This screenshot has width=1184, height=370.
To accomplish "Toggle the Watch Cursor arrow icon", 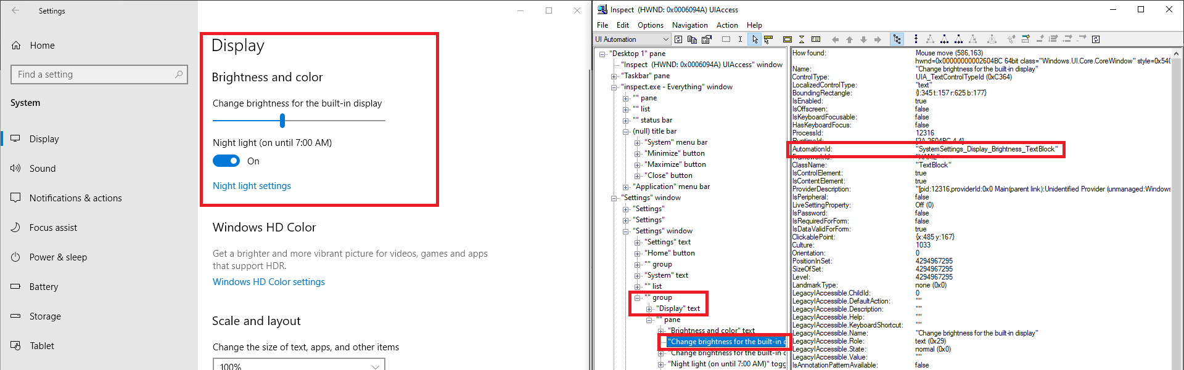I will click(755, 39).
